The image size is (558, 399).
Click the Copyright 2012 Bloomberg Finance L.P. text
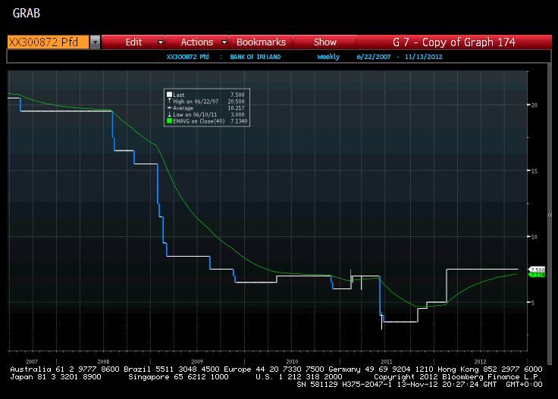tap(458, 376)
